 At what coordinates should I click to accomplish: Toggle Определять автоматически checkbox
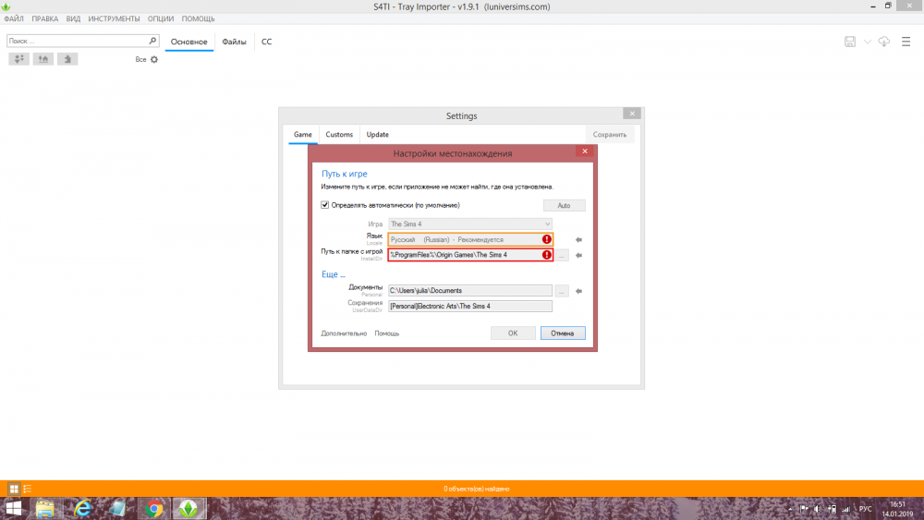click(x=324, y=205)
